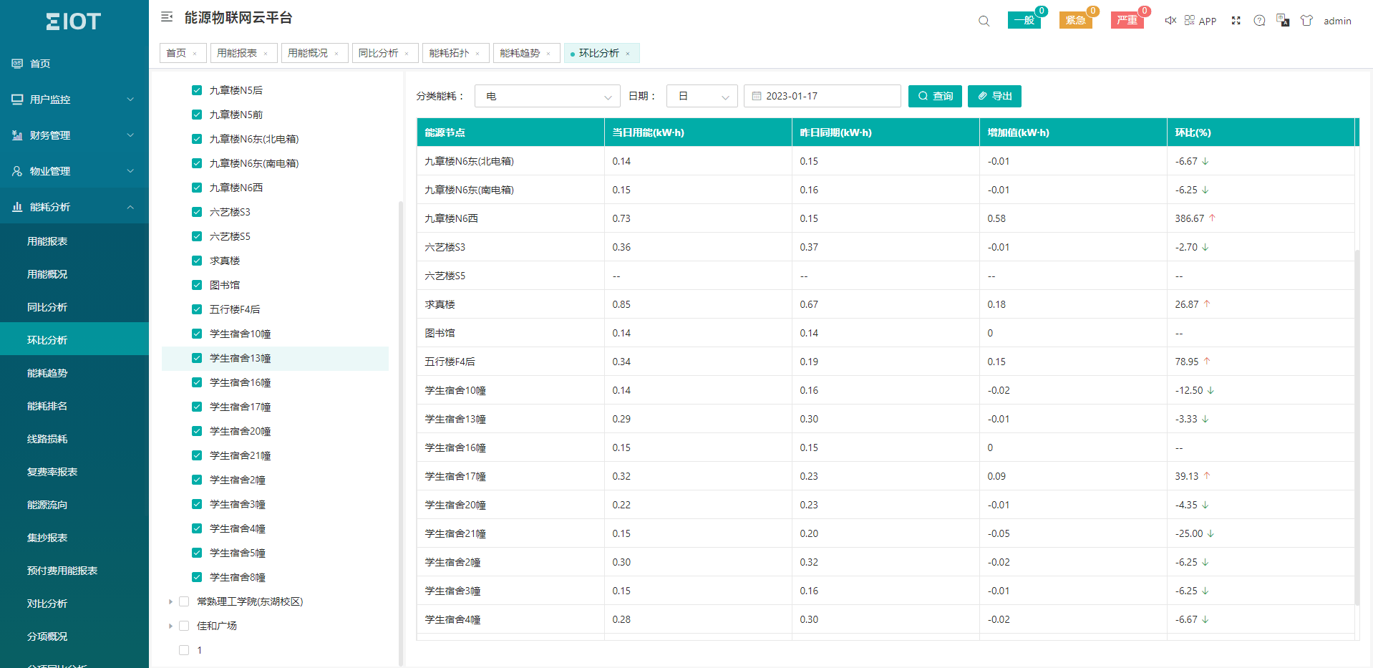Click the 紧急 alarm badge

(x=1076, y=20)
